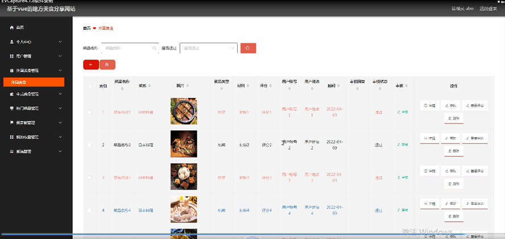Image resolution: width=505 pixels, height=239 pixels.
Task: Expand the 我的收藏管理 chevron
Action: [60, 137]
